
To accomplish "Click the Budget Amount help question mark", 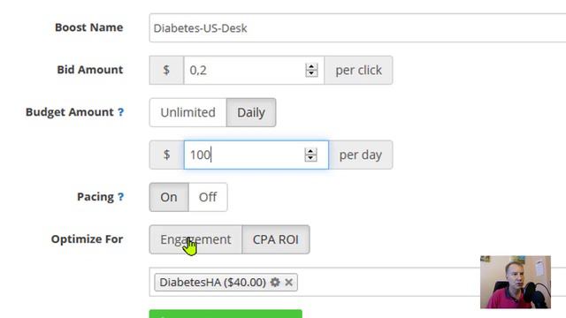I will pyautogui.click(x=120, y=112).
